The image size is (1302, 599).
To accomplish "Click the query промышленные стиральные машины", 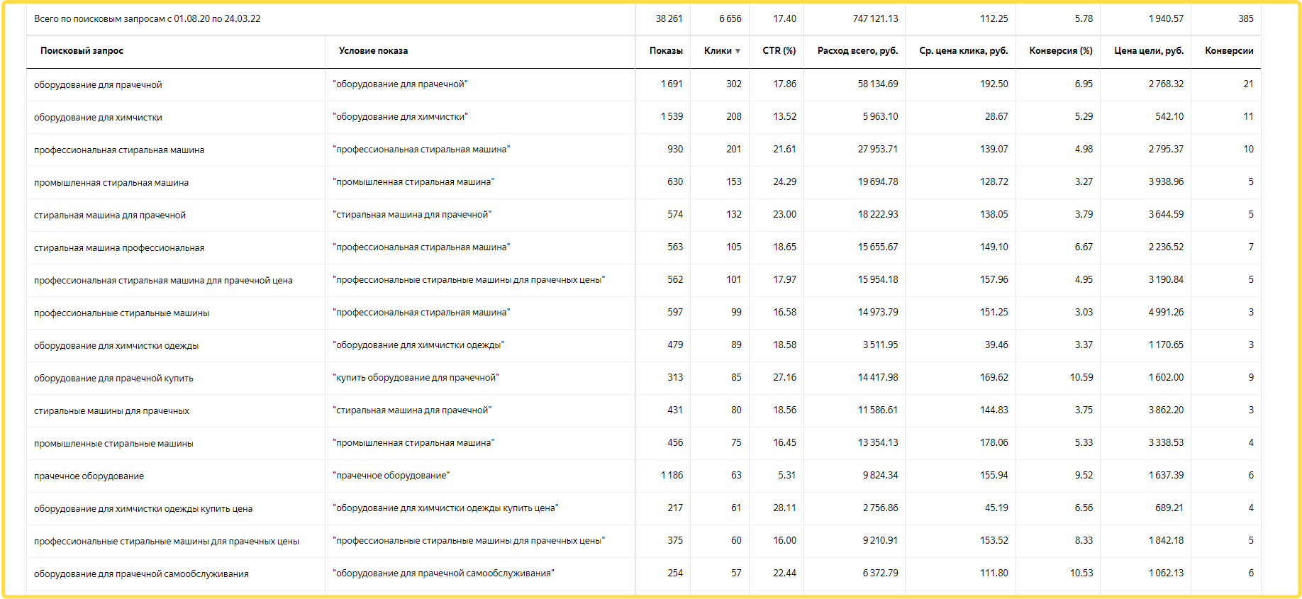I will pos(113,444).
